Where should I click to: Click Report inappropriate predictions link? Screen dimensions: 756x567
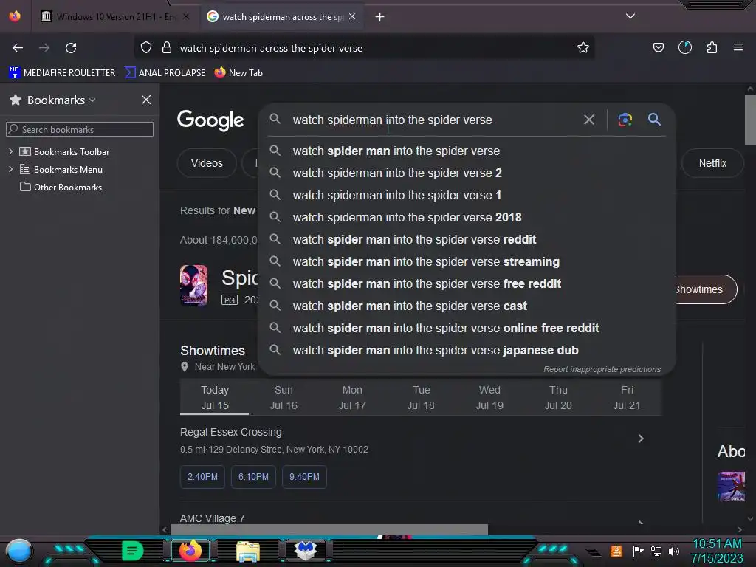click(x=602, y=369)
